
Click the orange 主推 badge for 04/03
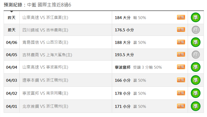181,80
